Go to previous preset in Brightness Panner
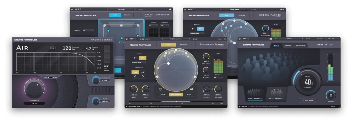352x121 pixels. click(162, 39)
